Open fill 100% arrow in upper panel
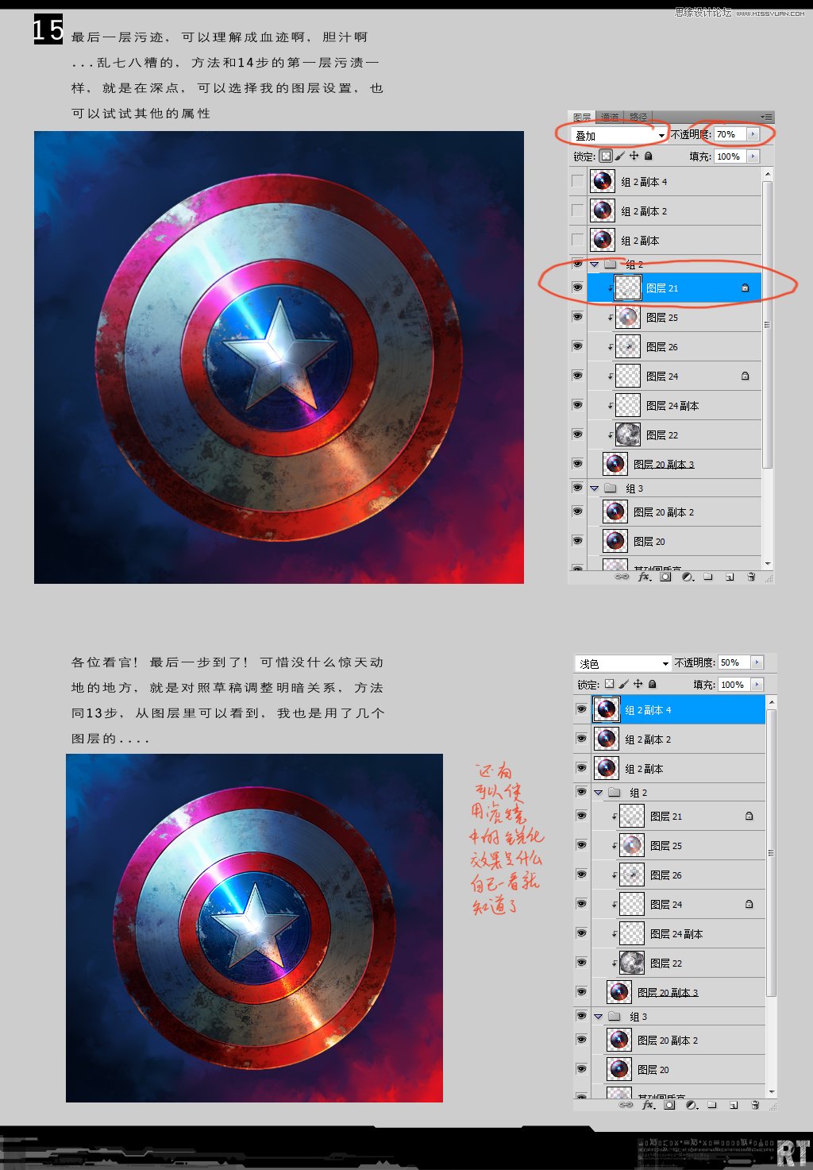813x1170 pixels. coord(753,156)
